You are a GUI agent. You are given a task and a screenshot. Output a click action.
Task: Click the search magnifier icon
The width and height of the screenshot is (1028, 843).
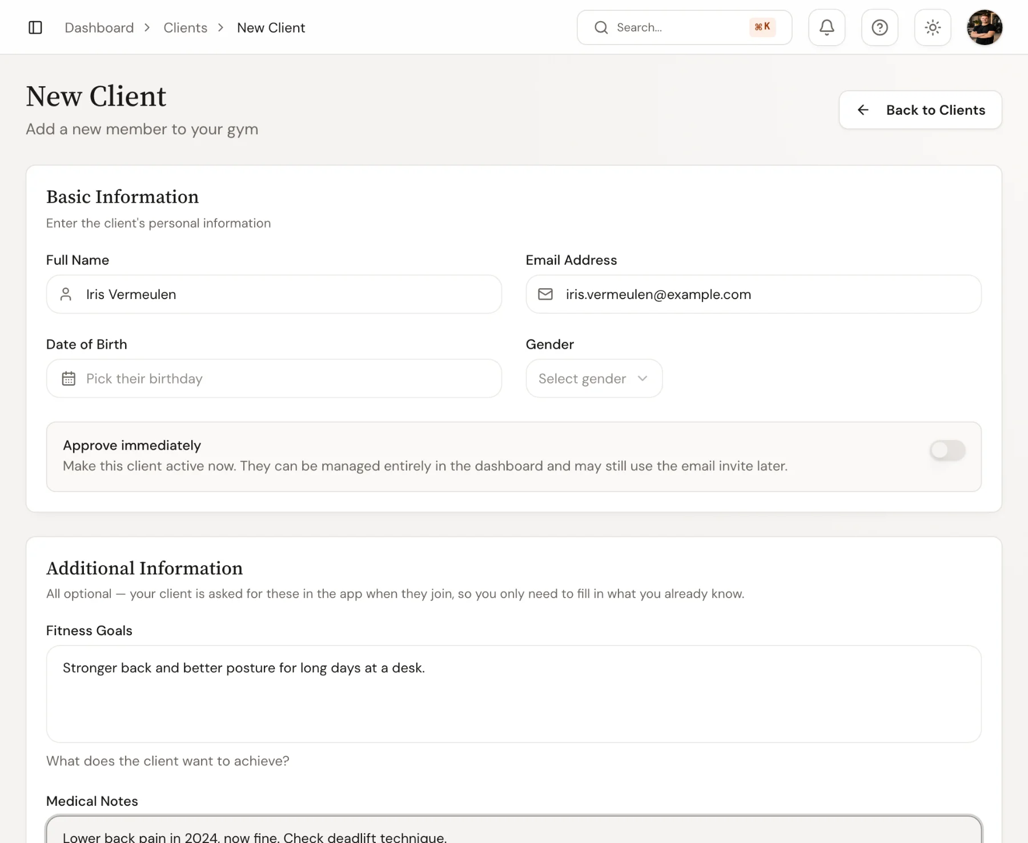tap(601, 27)
